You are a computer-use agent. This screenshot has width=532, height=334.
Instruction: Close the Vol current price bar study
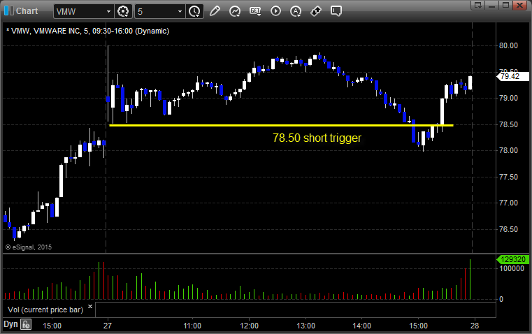(90, 307)
